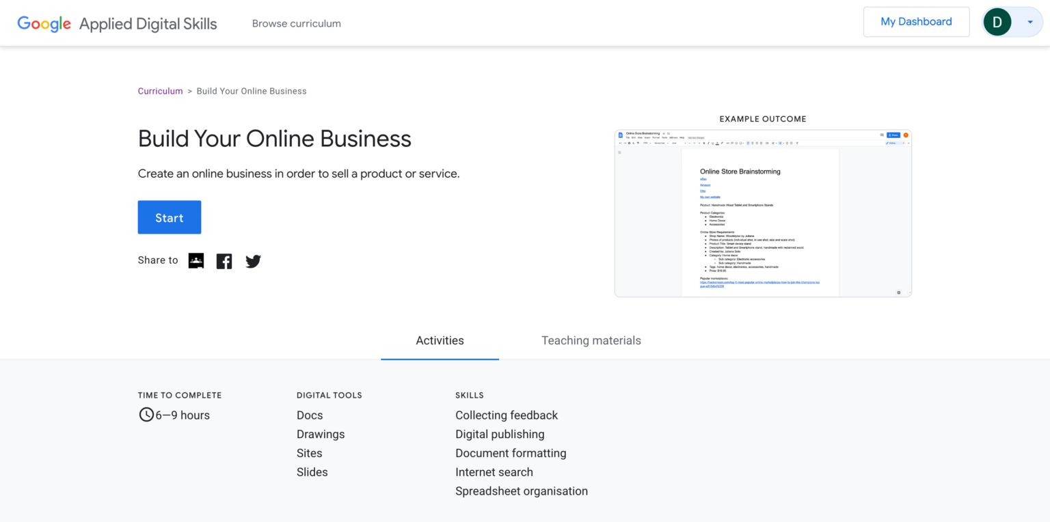Expand the account dropdown arrow
The width and height of the screenshot is (1050, 522).
tap(1029, 22)
